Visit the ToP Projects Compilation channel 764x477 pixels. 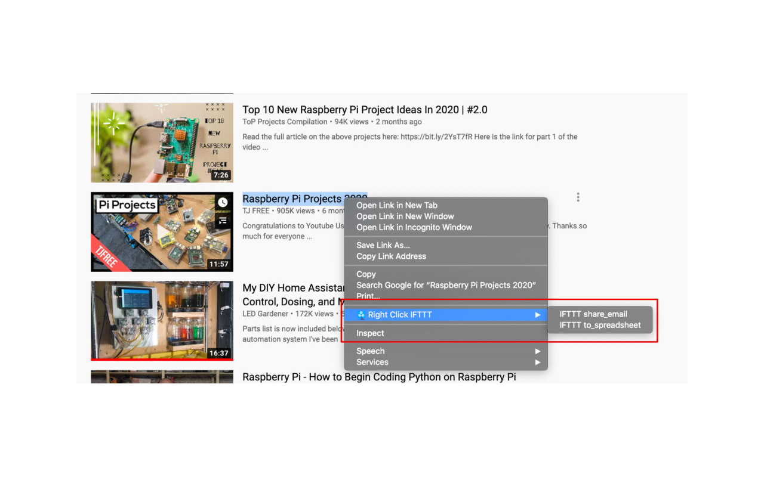coord(285,122)
